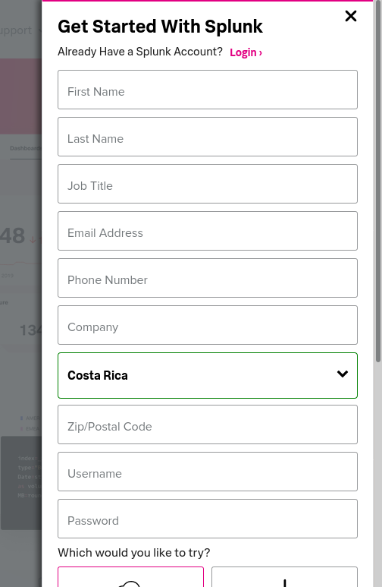Focus the Password input box
The width and height of the screenshot is (382, 587).
[x=208, y=519]
